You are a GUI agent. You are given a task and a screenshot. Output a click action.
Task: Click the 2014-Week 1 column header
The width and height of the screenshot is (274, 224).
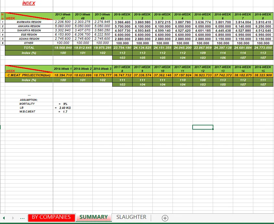point(63,69)
